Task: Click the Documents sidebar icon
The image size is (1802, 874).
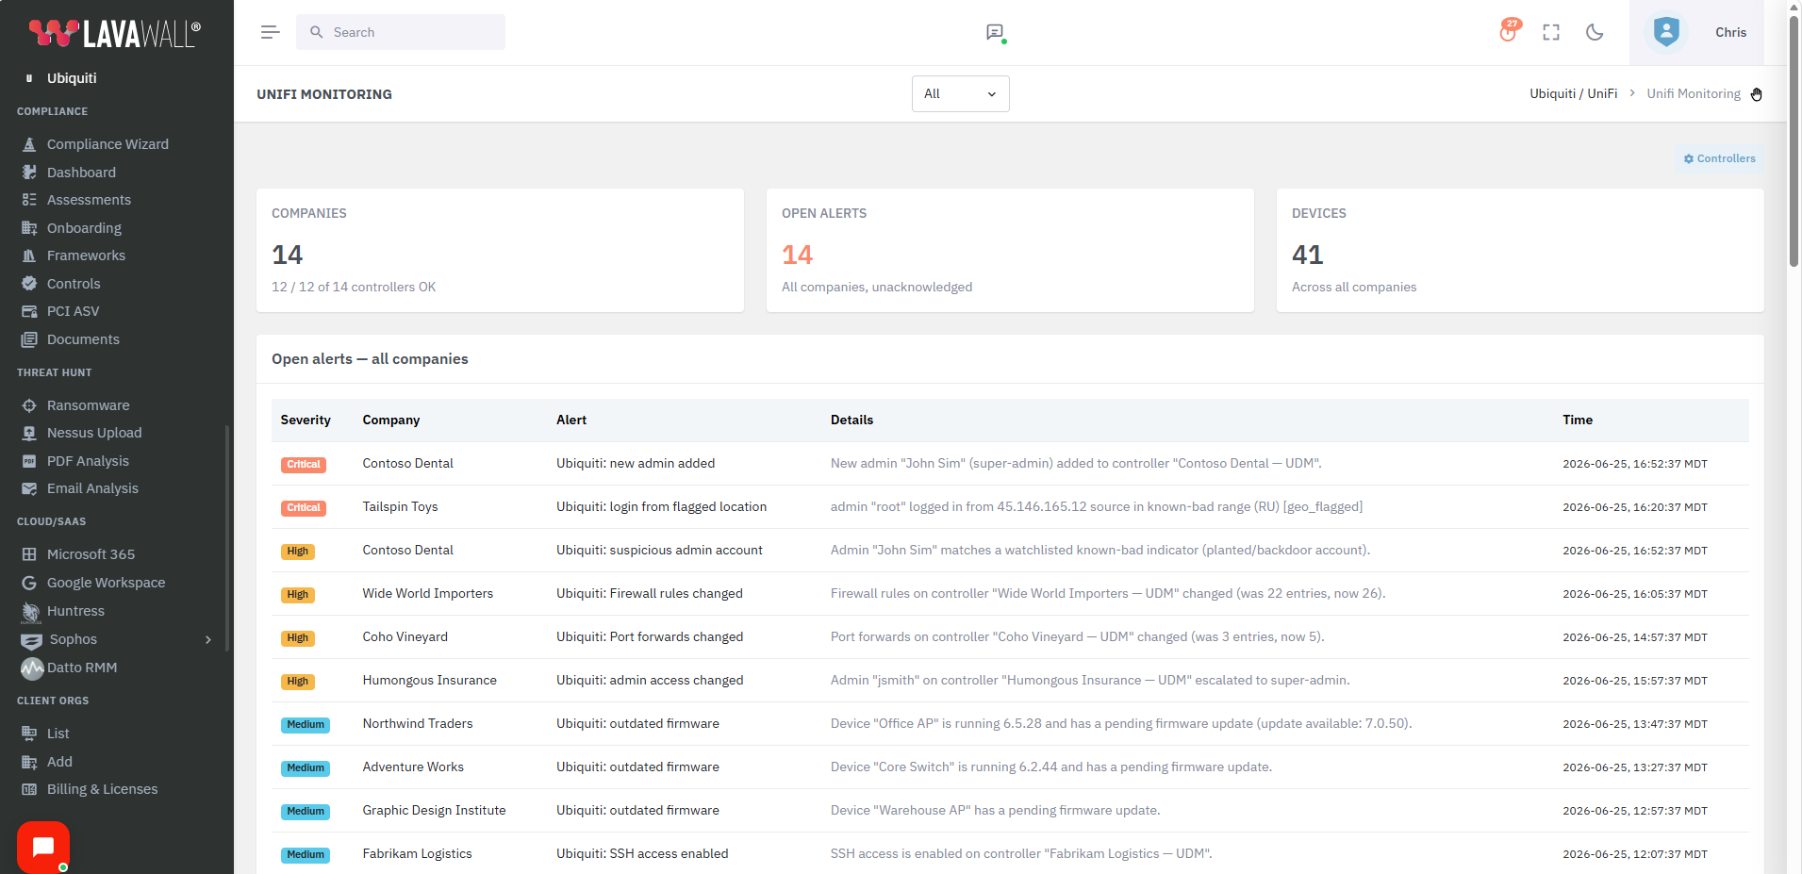Action: tap(29, 339)
